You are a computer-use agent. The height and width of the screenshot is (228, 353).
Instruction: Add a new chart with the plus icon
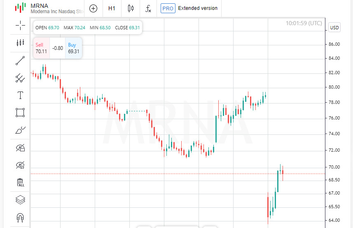click(x=93, y=8)
